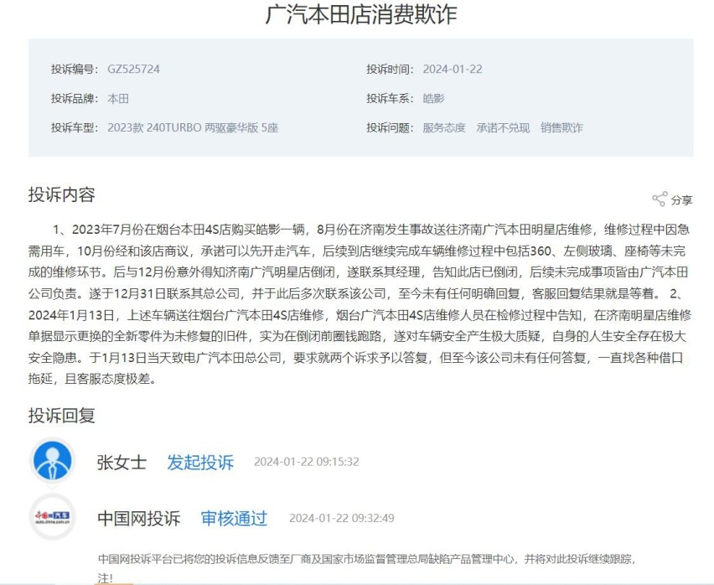Image resolution: width=714 pixels, height=585 pixels.
Task: Click the 投诉车型 field label
Action: [75, 127]
